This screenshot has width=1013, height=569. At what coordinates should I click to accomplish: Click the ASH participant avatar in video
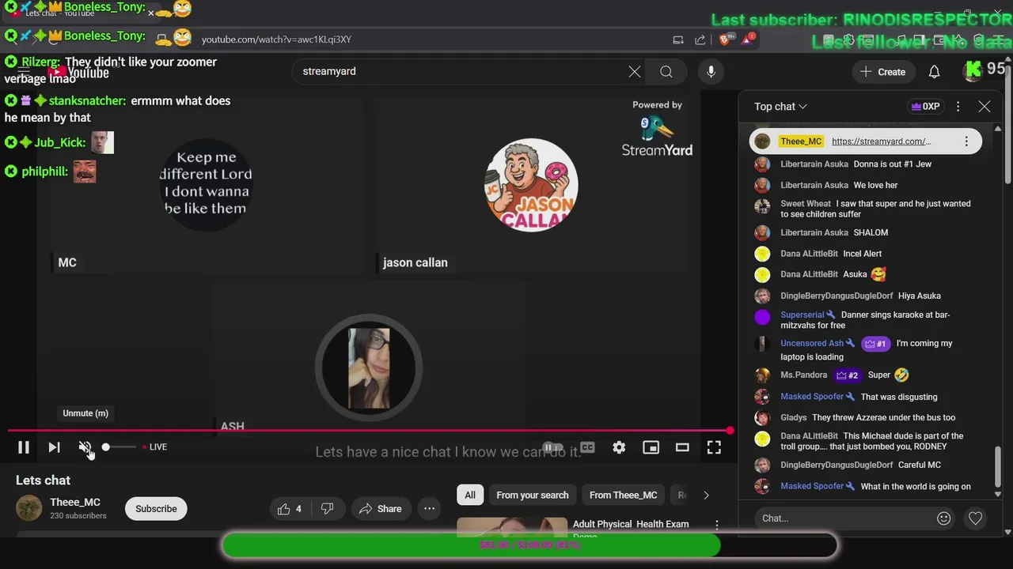[x=368, y=367]
